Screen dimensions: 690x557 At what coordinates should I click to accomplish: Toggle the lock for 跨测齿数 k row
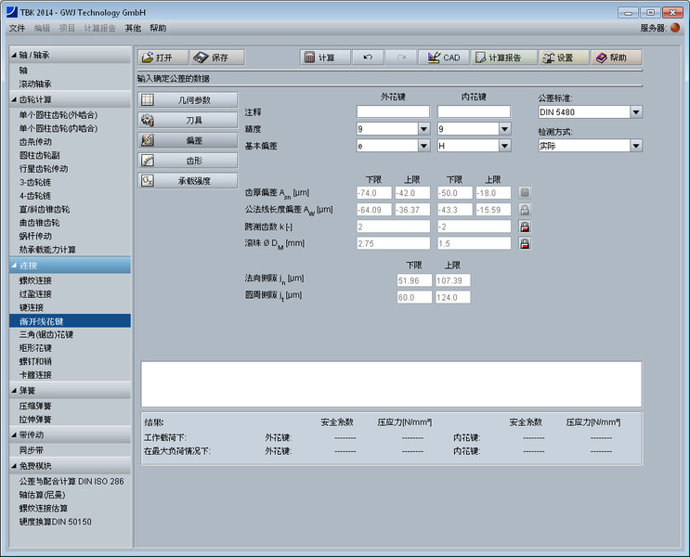pyautogui.click(x=525, y=227)
